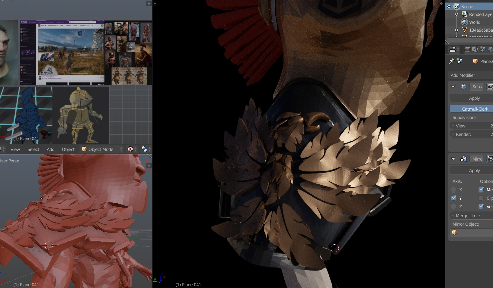
Task: Collapse the Subsurf modifier panel
Action: 453,86
